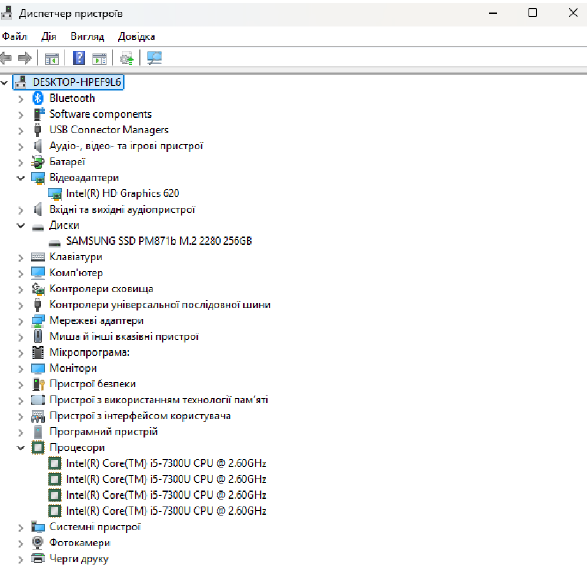
Task: Click the Фотокамери webcam icon
Action: coord(38,543)
